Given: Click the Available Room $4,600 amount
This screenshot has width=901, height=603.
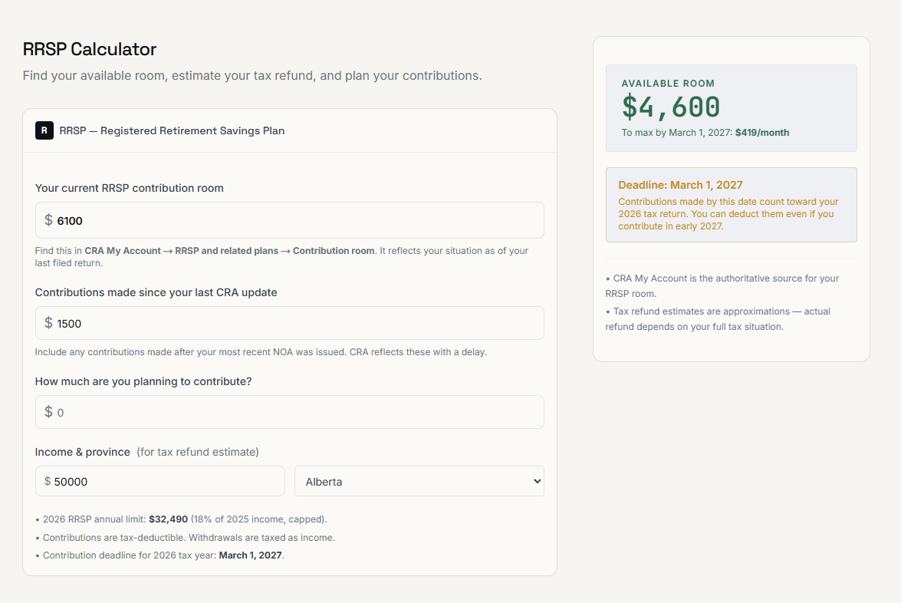Looking at the screenshot, I should (x=671, y=107).
